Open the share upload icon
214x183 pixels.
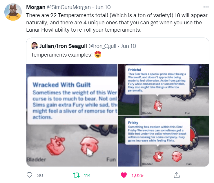[x=177, y=175]
